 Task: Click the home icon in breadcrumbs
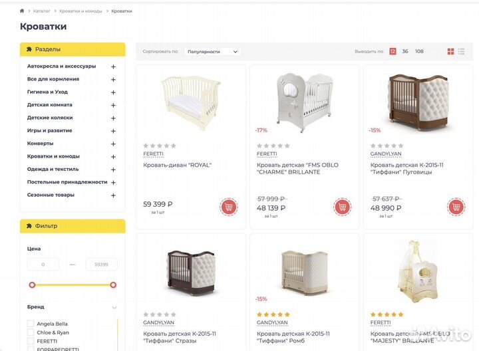[22, 11]
